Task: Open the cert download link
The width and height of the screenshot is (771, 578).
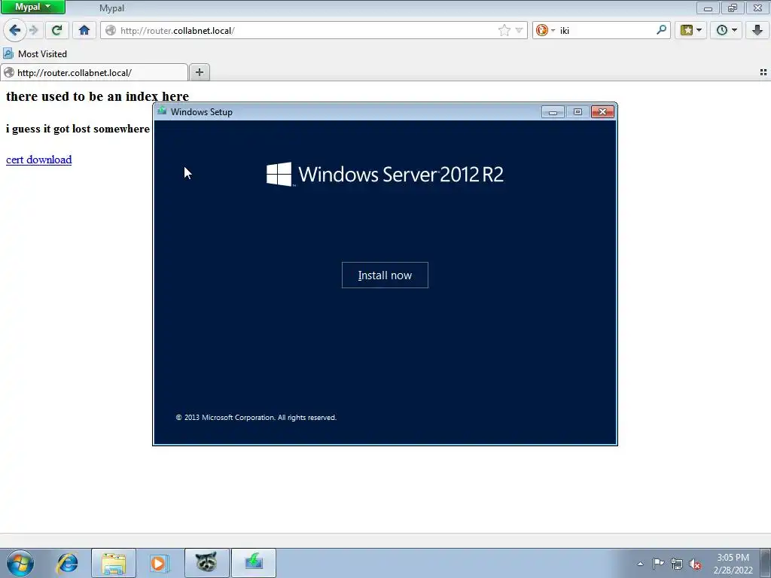Action: click(x=39, y=160)
